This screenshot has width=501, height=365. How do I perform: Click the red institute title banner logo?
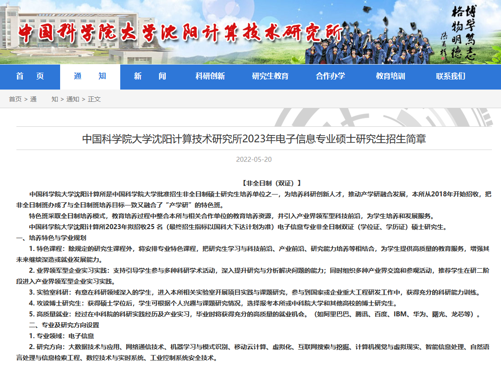click(180, 33)
